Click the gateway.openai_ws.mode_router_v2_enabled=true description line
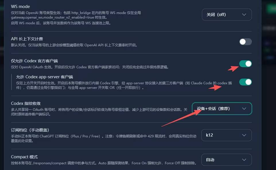Screen dimensions: 276x170 point(59,17)
